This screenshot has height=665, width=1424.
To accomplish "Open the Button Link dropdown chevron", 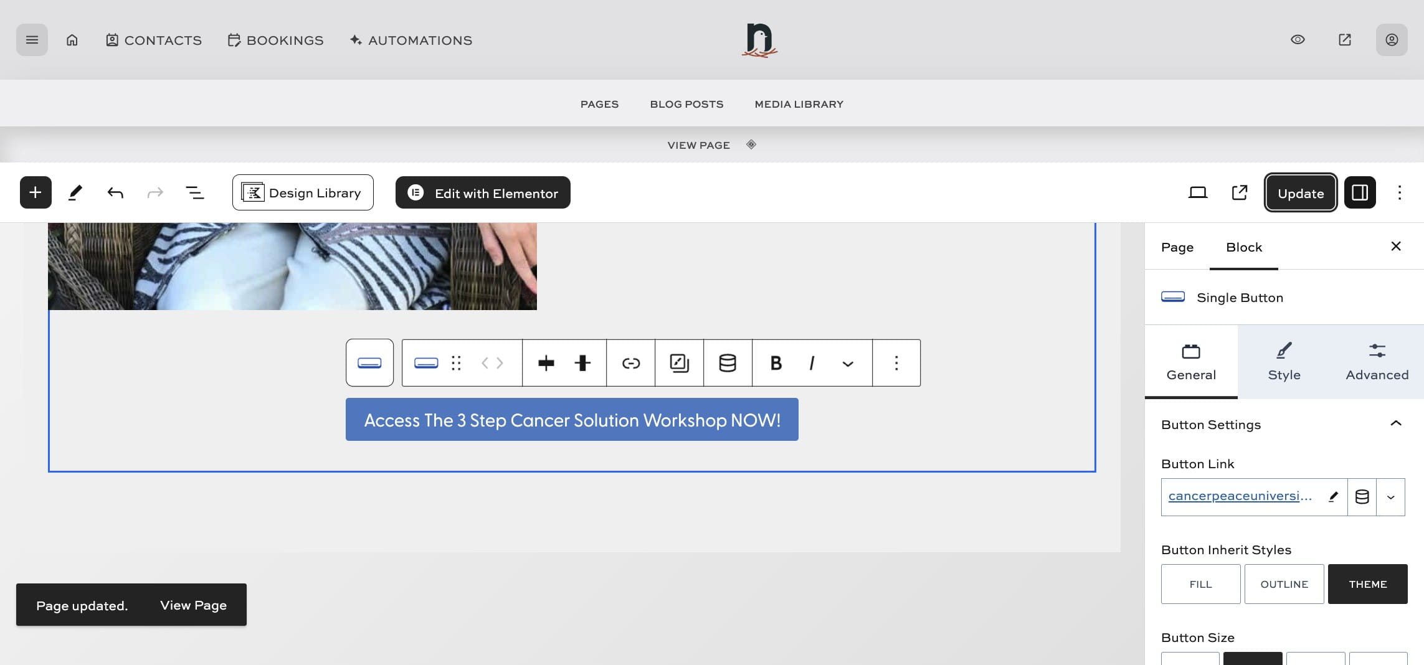I will point(1390,496).
